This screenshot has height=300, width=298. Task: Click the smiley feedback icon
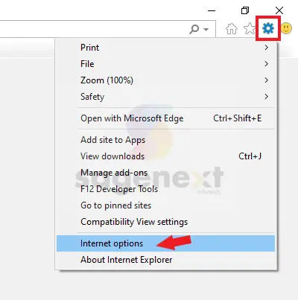286,28
